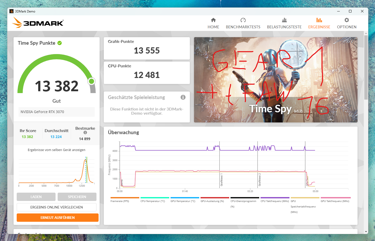Click the green gauge indicator knob
The width and height of the screenshot is (375, 241).
pos(92,81)
